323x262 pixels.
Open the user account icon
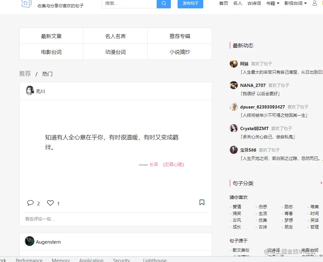[x=315, y=3]
